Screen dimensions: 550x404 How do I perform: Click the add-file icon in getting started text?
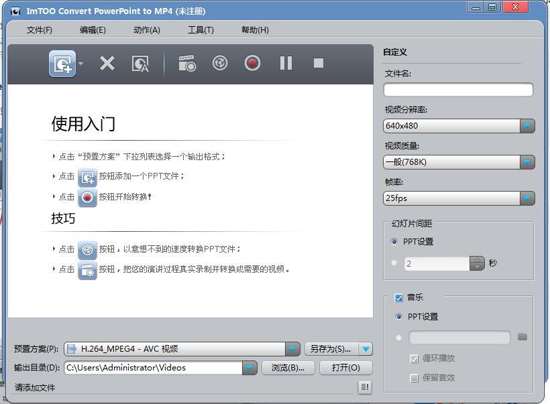pos(87,178)
